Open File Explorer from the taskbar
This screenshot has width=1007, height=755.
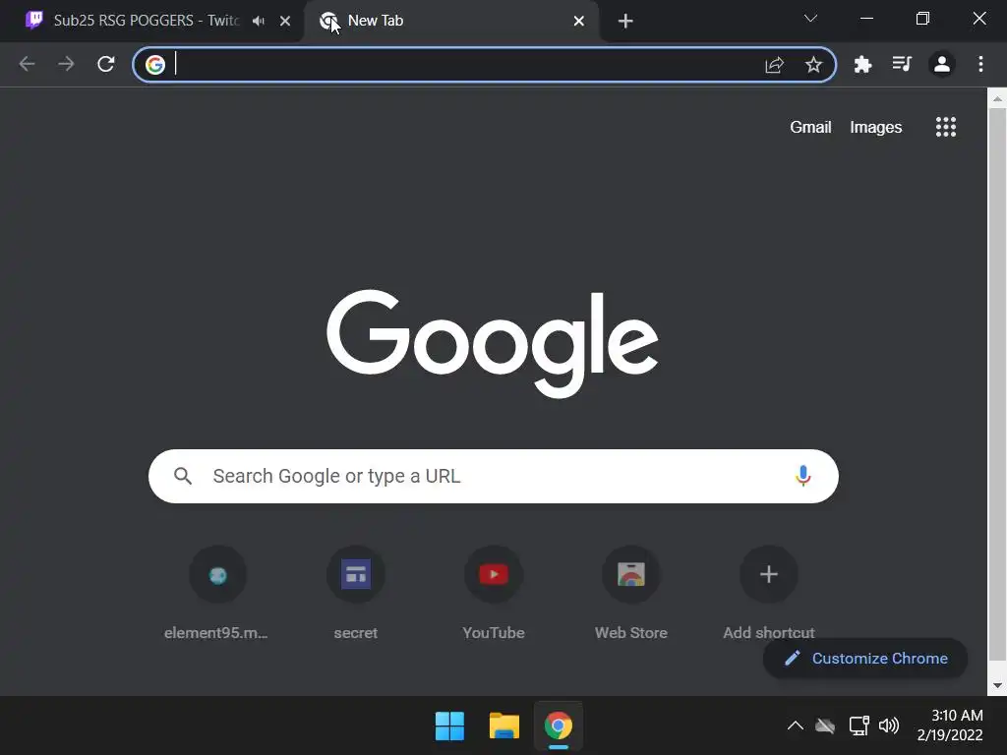(x=504, y=726)
